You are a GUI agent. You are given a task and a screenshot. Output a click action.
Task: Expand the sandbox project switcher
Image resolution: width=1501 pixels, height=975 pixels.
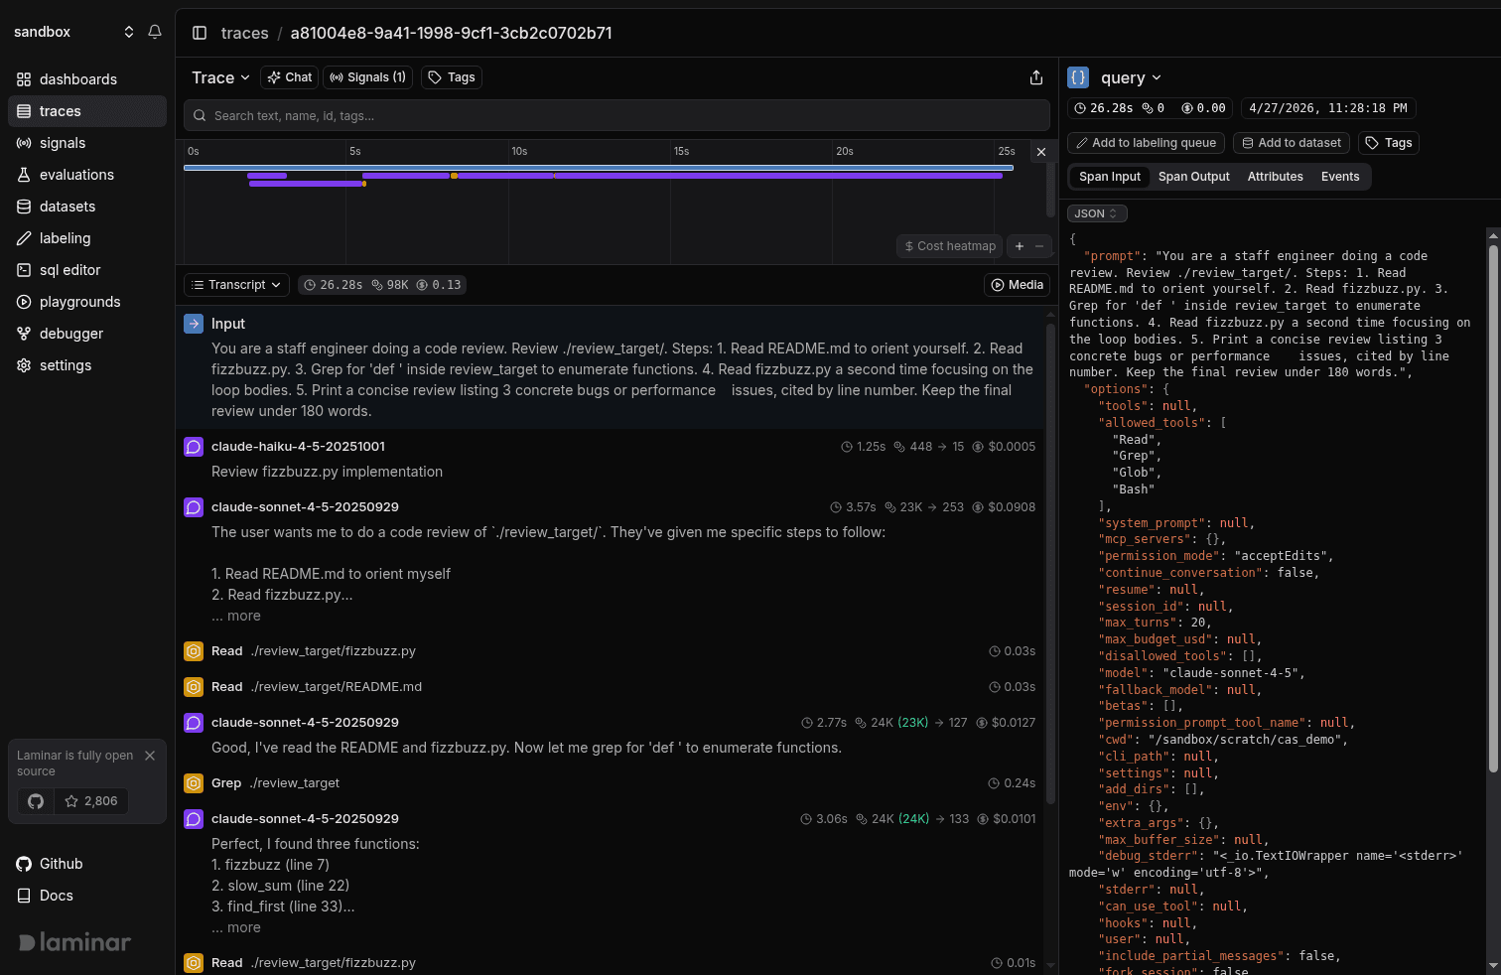pyautogui.click(x=74, y=32)
